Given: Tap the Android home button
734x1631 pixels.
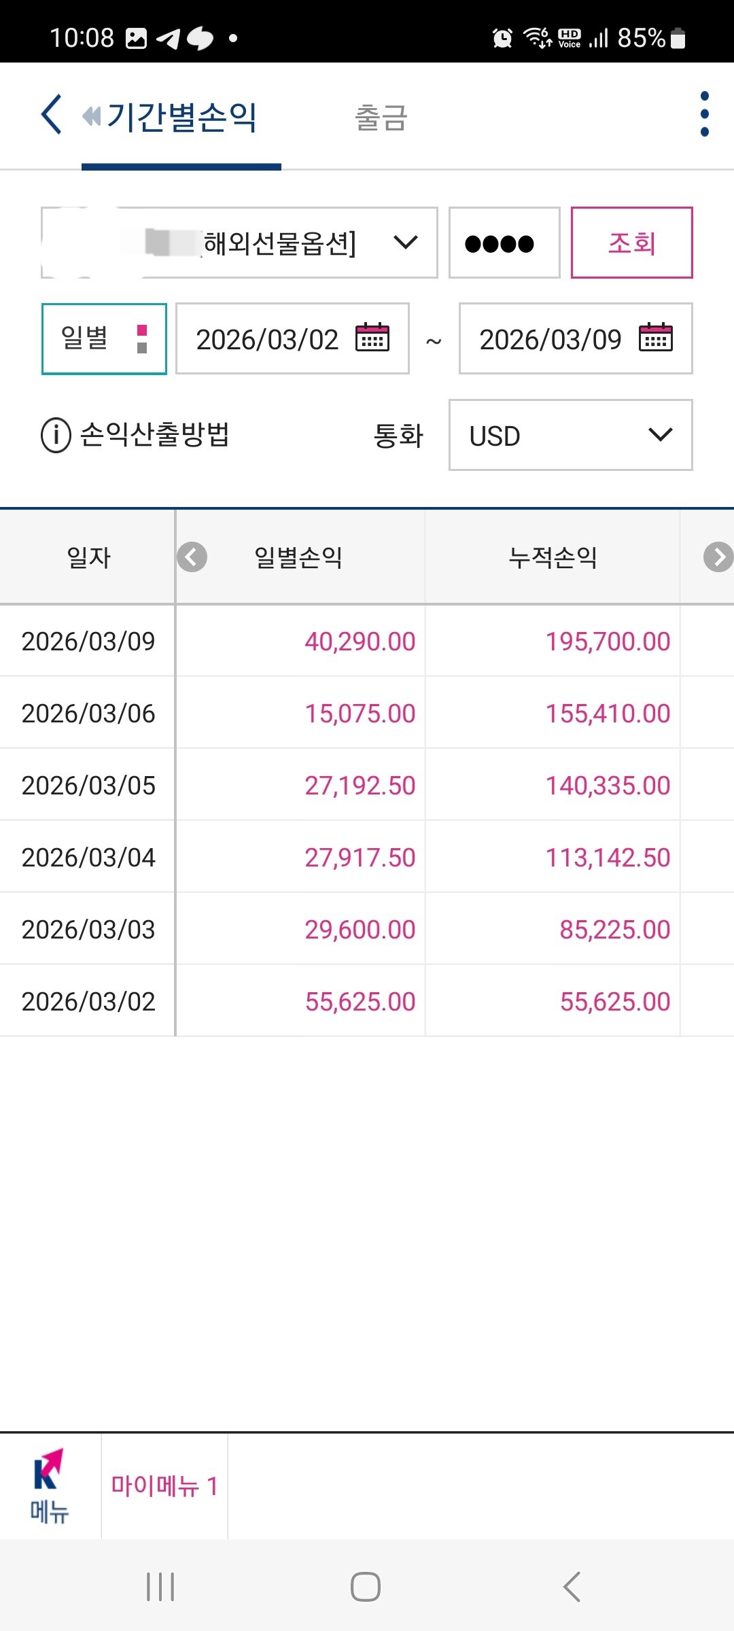Looking at the screenshot, I should (x=366, y=1587).
